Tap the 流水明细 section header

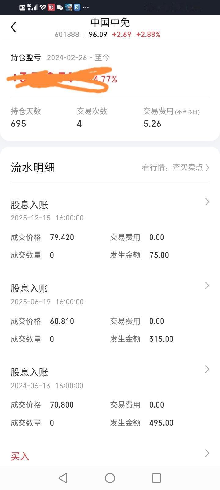point(33,168)
